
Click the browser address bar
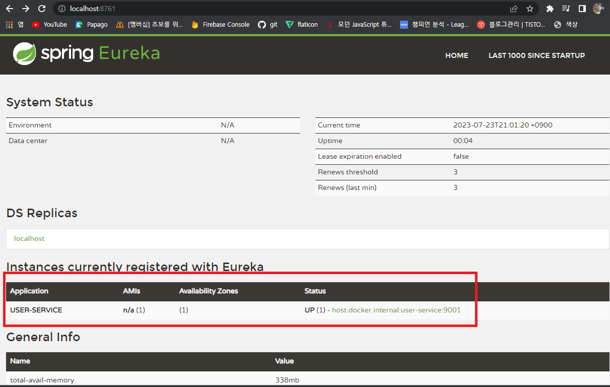coord(201,9)
